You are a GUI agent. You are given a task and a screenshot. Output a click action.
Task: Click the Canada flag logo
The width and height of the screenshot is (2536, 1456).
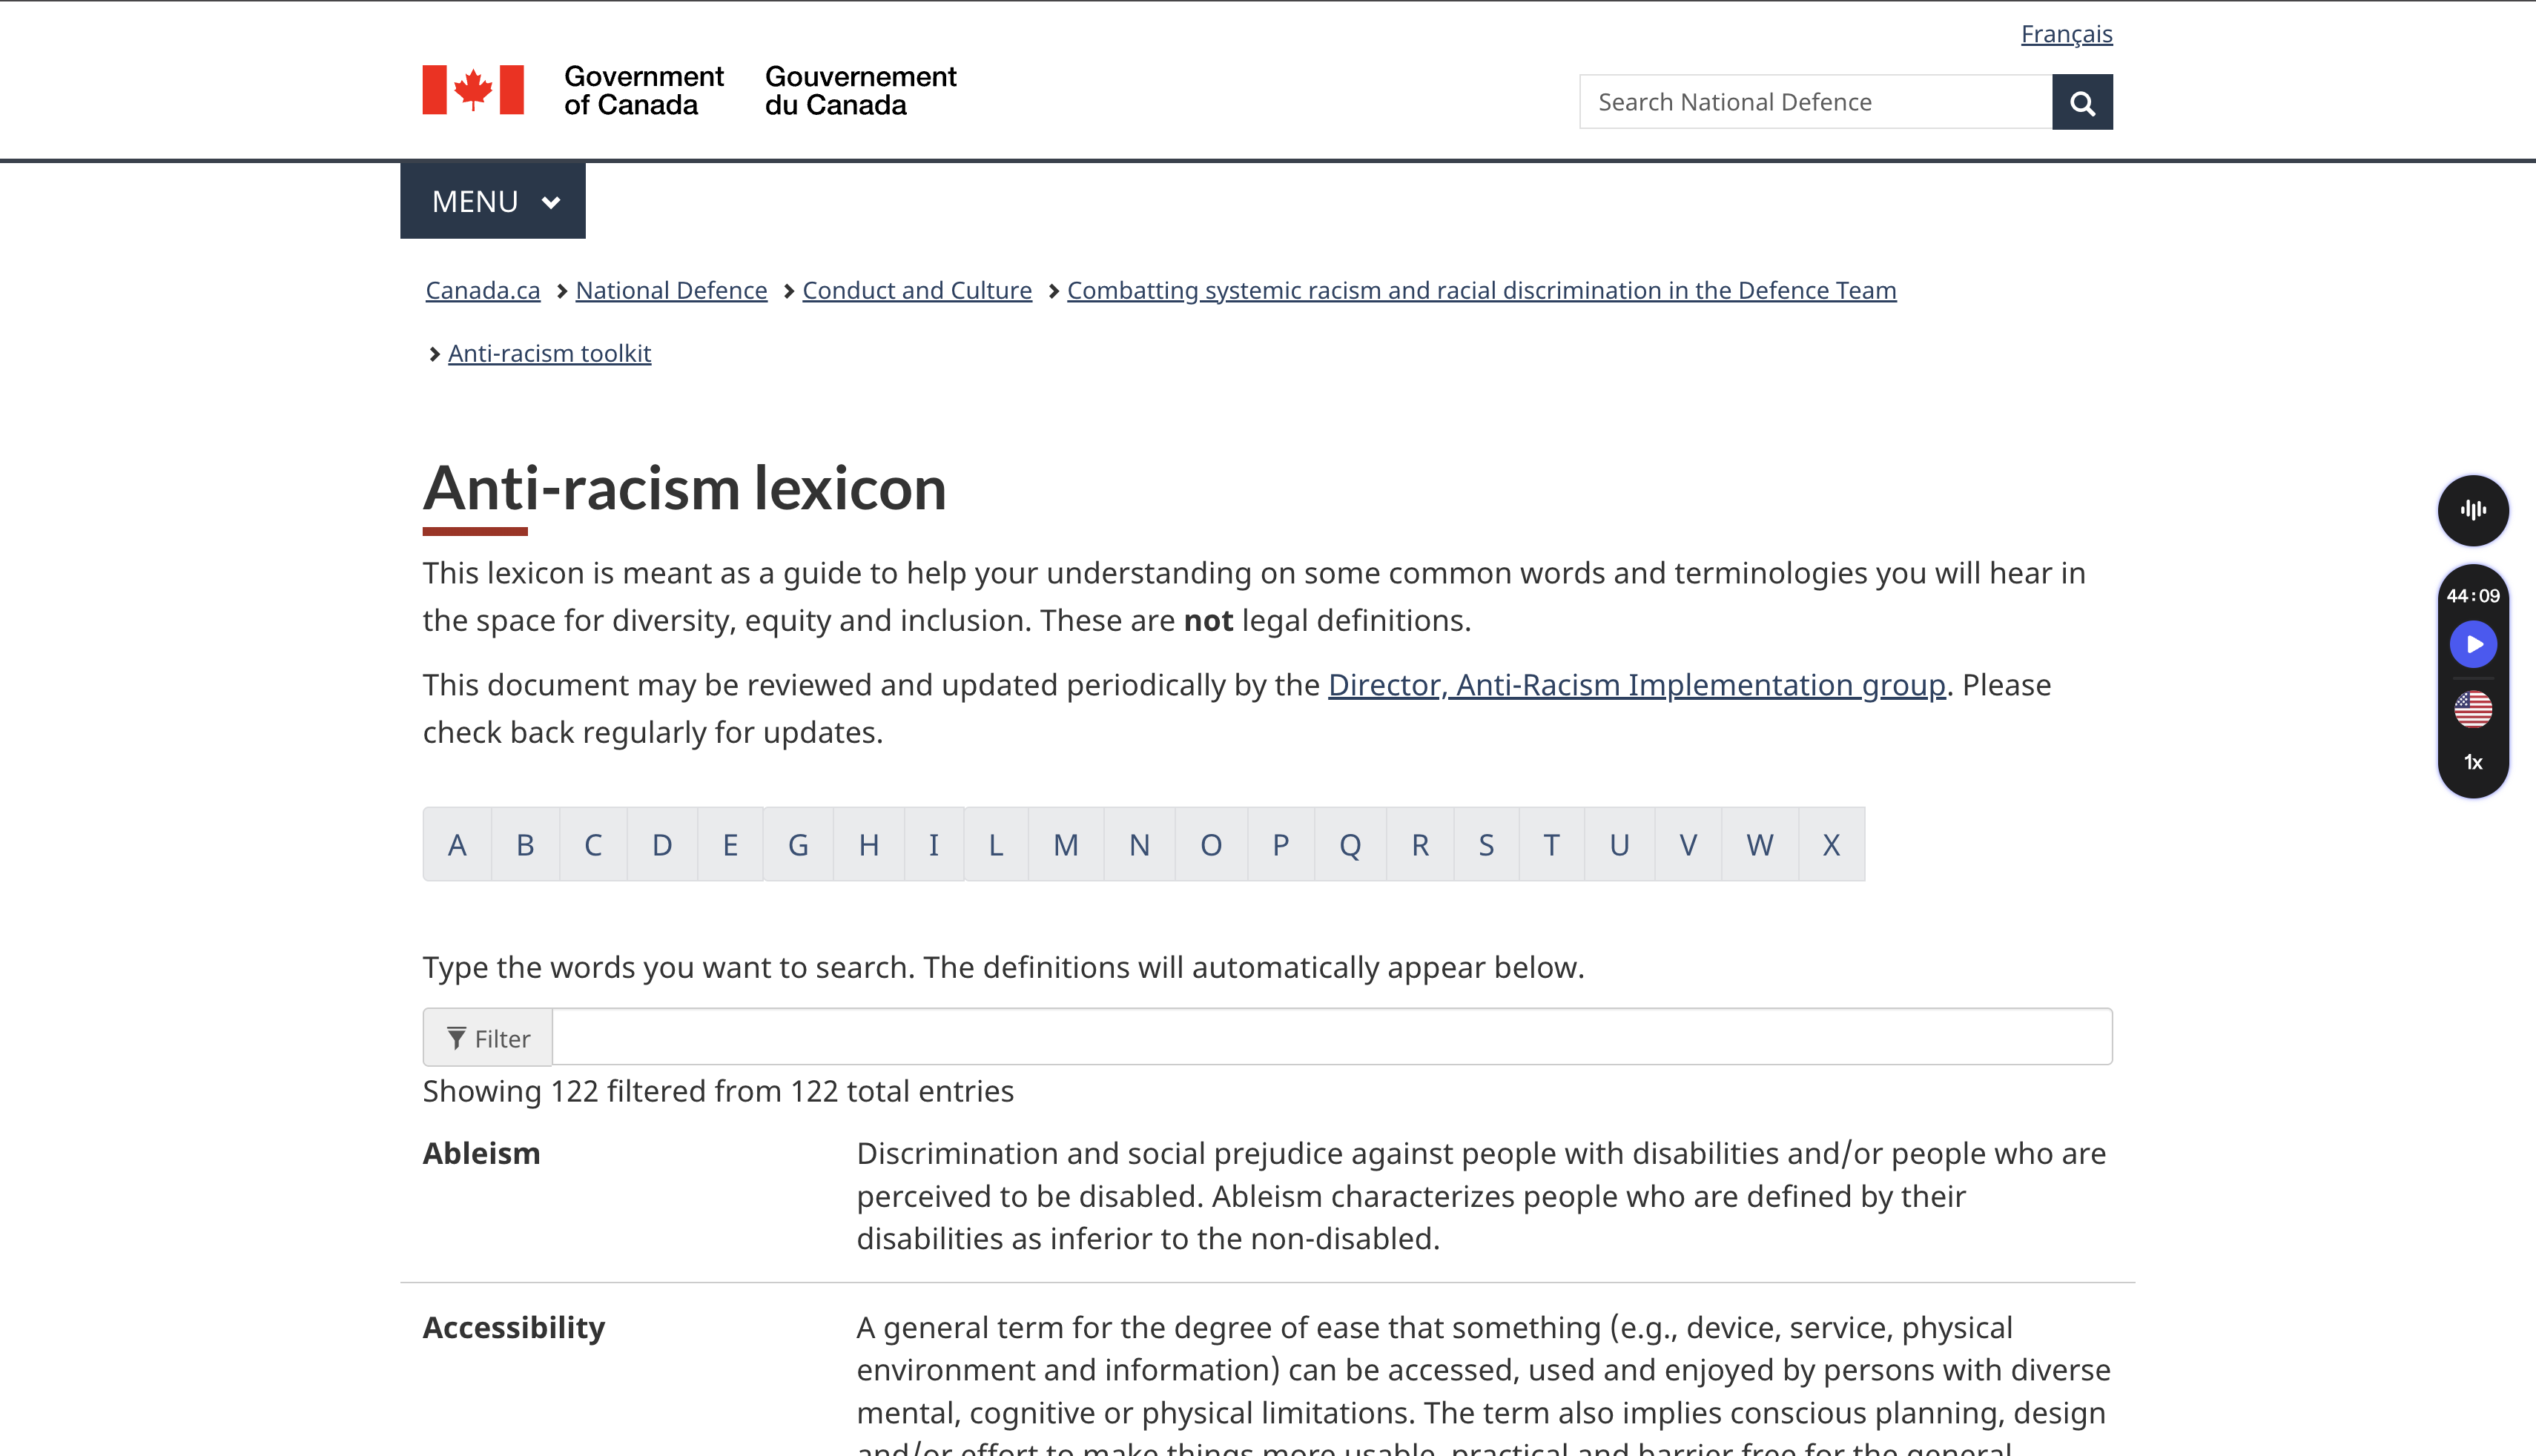coord(472,90)
